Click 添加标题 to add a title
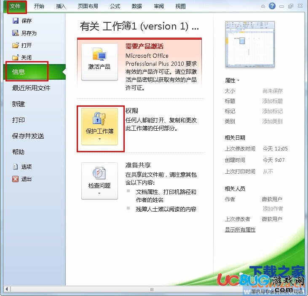The image size is (308, 296). [273, 101]
